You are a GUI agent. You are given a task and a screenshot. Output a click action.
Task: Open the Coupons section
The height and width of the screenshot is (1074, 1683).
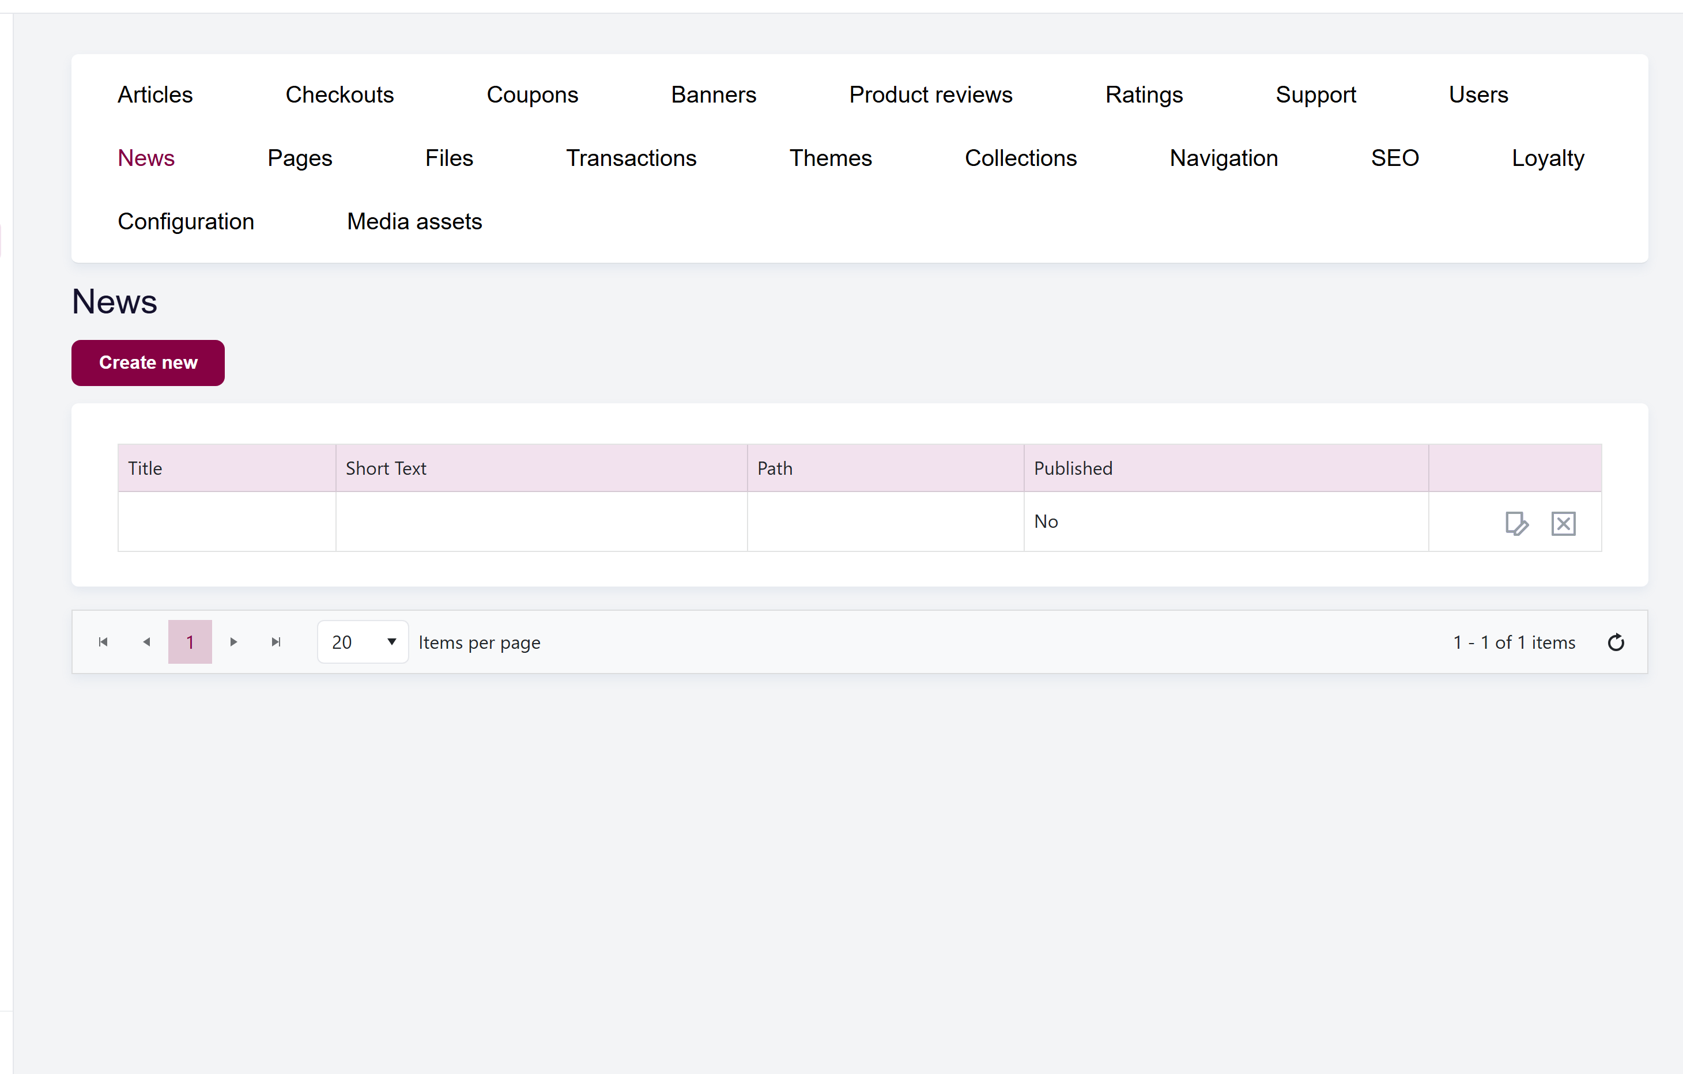click(x=533, y=94)
